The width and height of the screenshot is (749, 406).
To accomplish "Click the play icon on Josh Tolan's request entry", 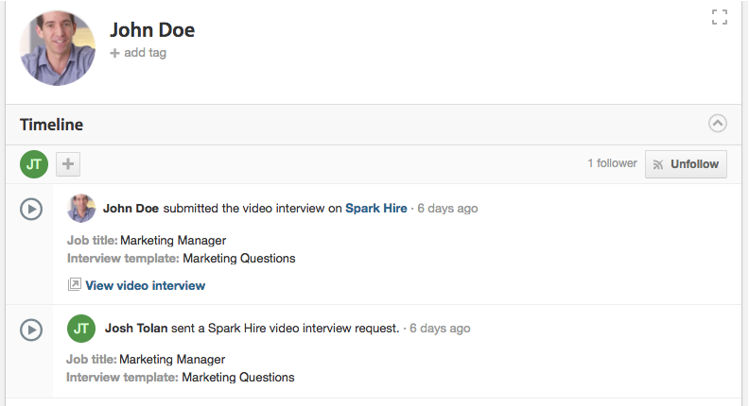I will pyautogui.click(x=31, y=330).
